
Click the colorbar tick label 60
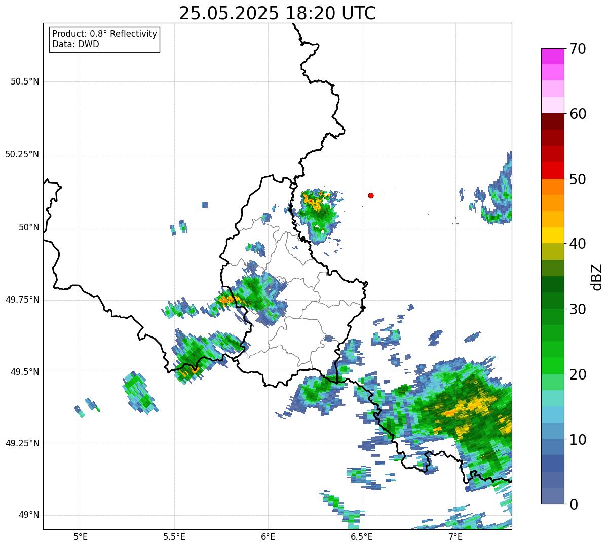click(x=578, y=114)
